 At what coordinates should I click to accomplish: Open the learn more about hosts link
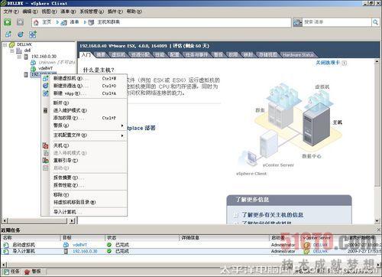pyautogui.click(x=272, y=215)
